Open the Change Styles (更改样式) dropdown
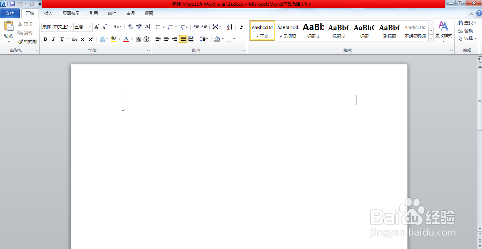Viewport: 482px width, 249px height. [x=443, y=31]
